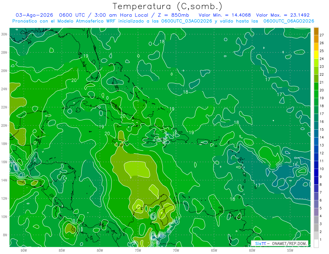Click the 26N latitude axis label
Image resolution: width=329 pixels, height=254 pixels.
click(4, 71)
